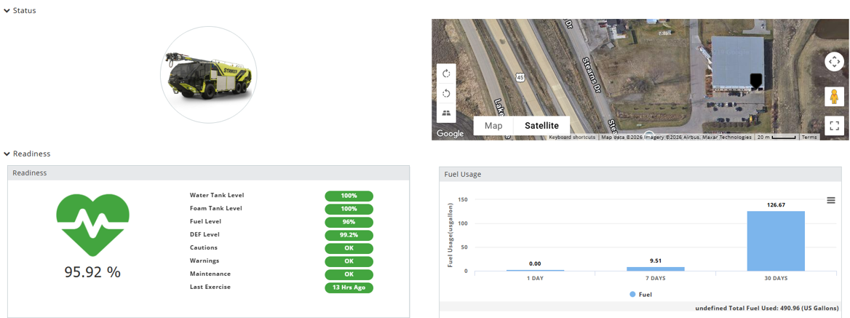
Task: Open map Terms link
Action: pyautogui.click(x=809, y=138)
